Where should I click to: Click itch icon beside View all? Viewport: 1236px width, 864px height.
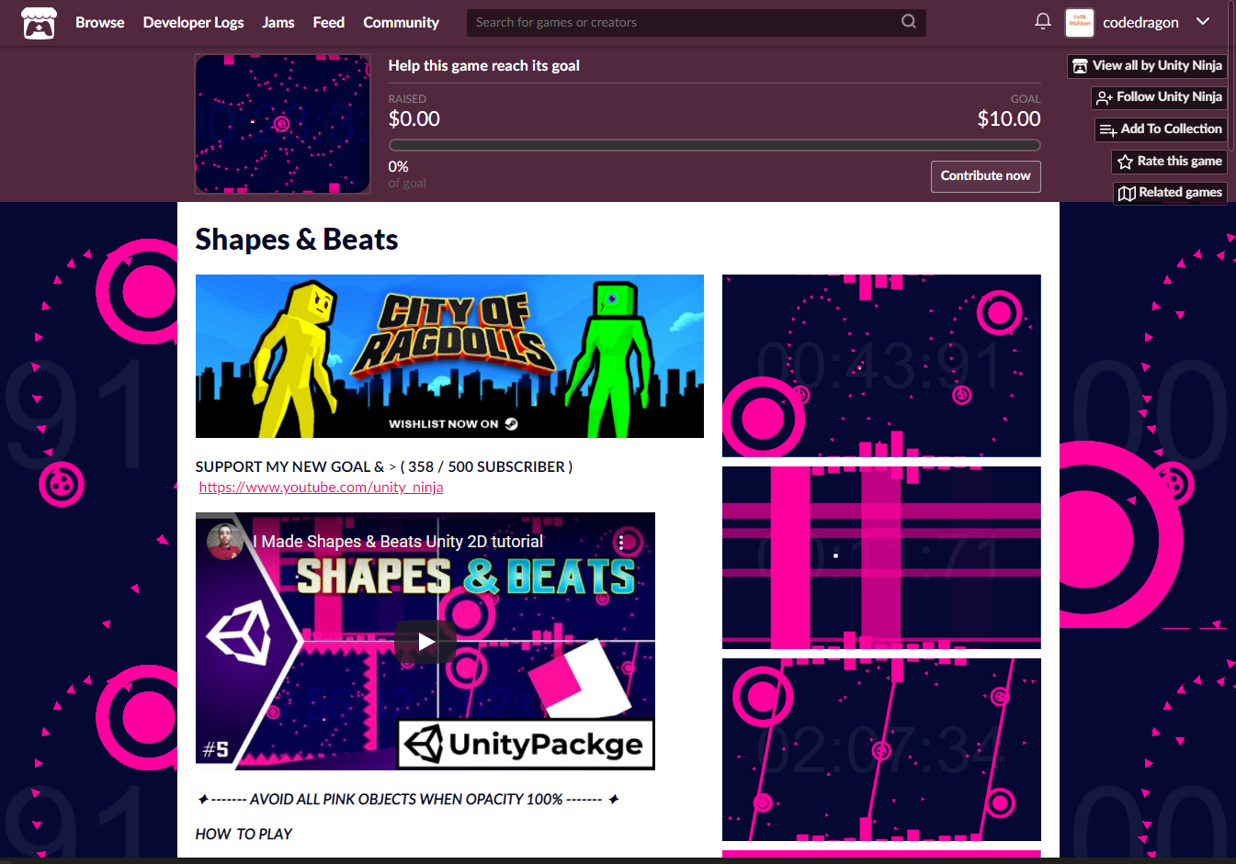pos(1081,66)
